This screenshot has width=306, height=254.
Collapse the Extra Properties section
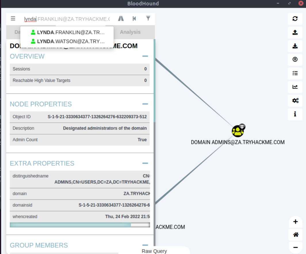pos(145,163)
